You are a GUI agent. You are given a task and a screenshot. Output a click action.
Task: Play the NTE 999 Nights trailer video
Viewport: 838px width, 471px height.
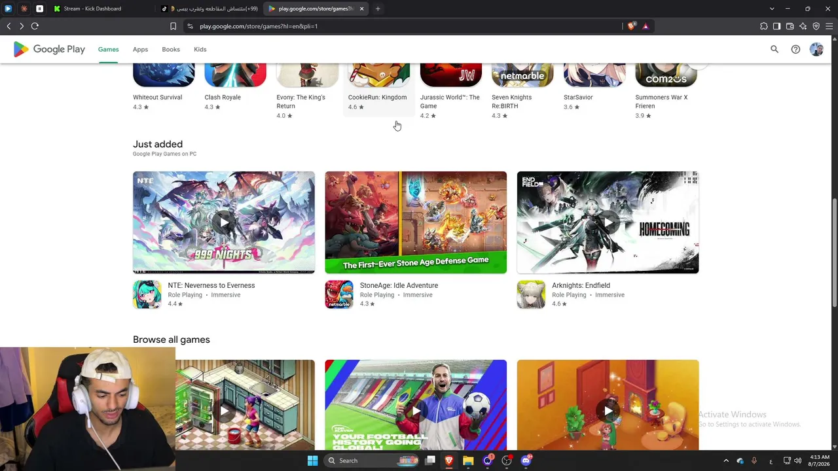[224, 222]
